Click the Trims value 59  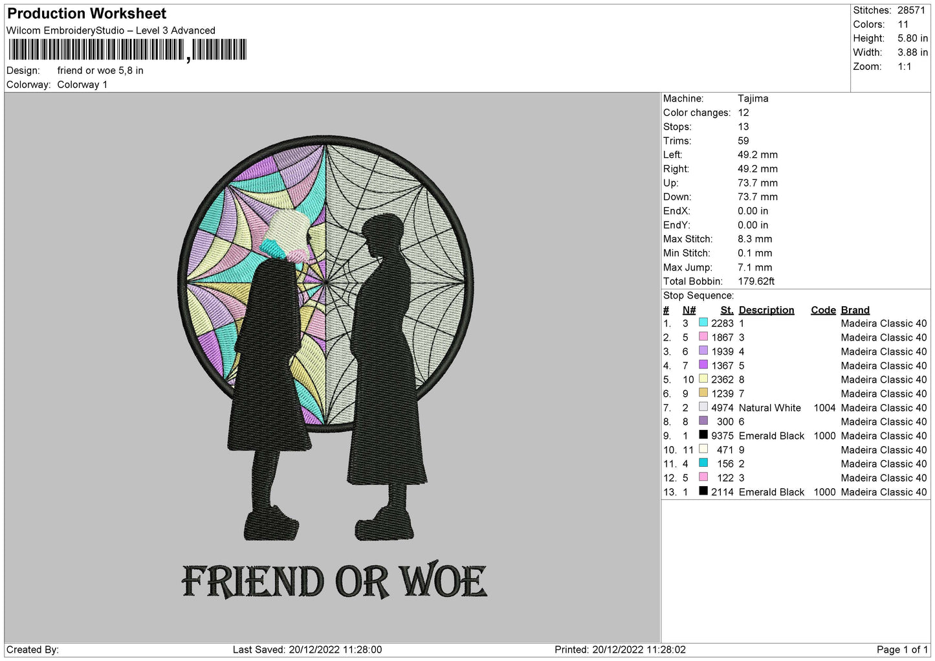click(743, 141)
